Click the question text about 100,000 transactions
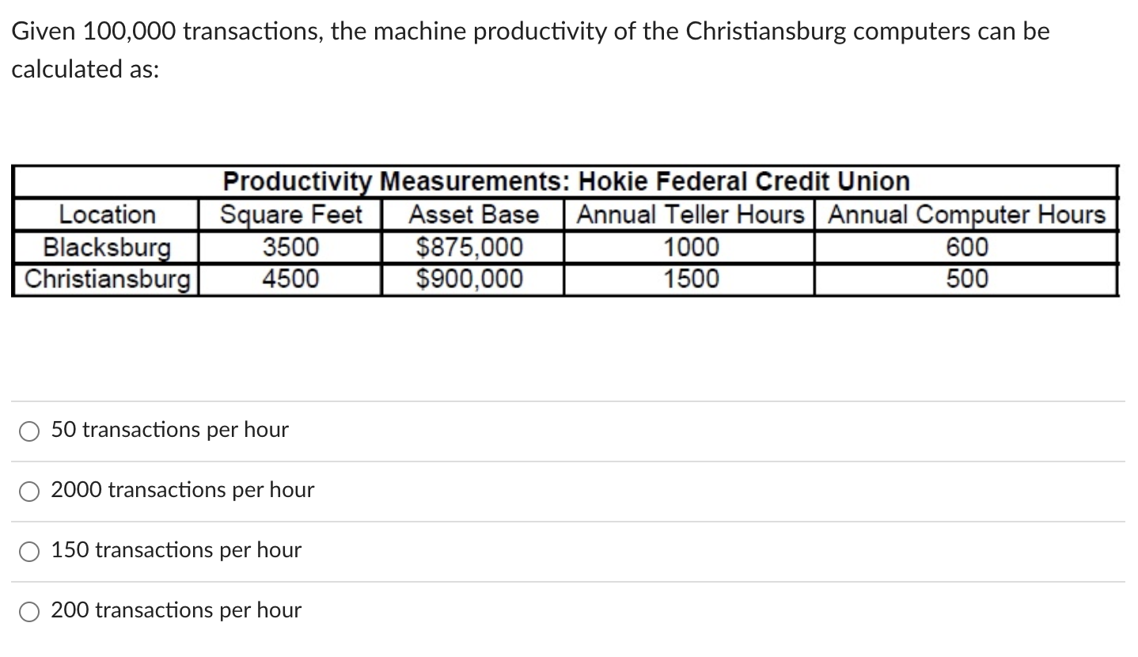The image size is (1138, 657). [530, 32]
